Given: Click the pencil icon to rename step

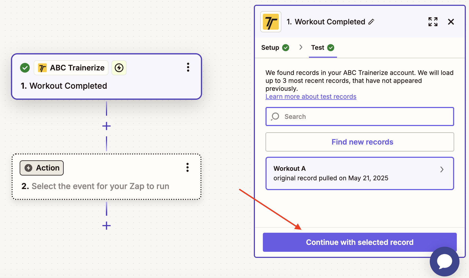Looking at the screenshot, I should [x=371, y=22].
